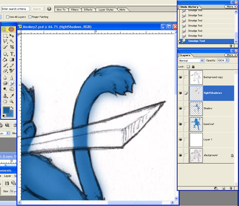239x206 pixels.
Task: Select the Gradient tool
Action: click(x=12, y=60)
